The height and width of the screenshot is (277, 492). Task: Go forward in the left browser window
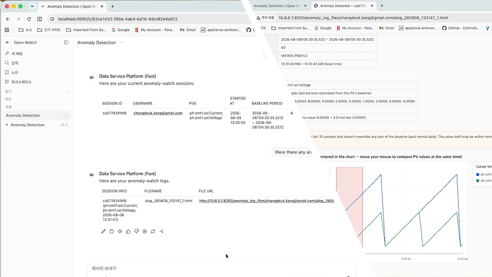[x=18, y=19]
